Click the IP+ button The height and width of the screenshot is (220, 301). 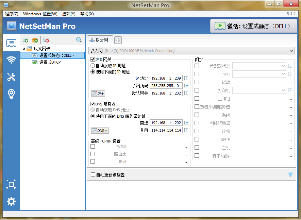point(98,94)
